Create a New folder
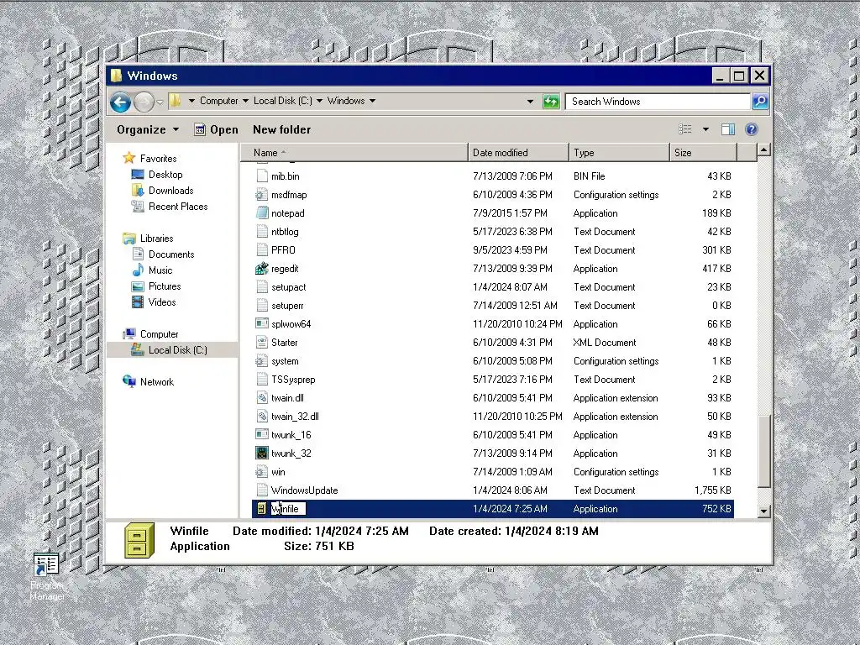 pos(282,130)
